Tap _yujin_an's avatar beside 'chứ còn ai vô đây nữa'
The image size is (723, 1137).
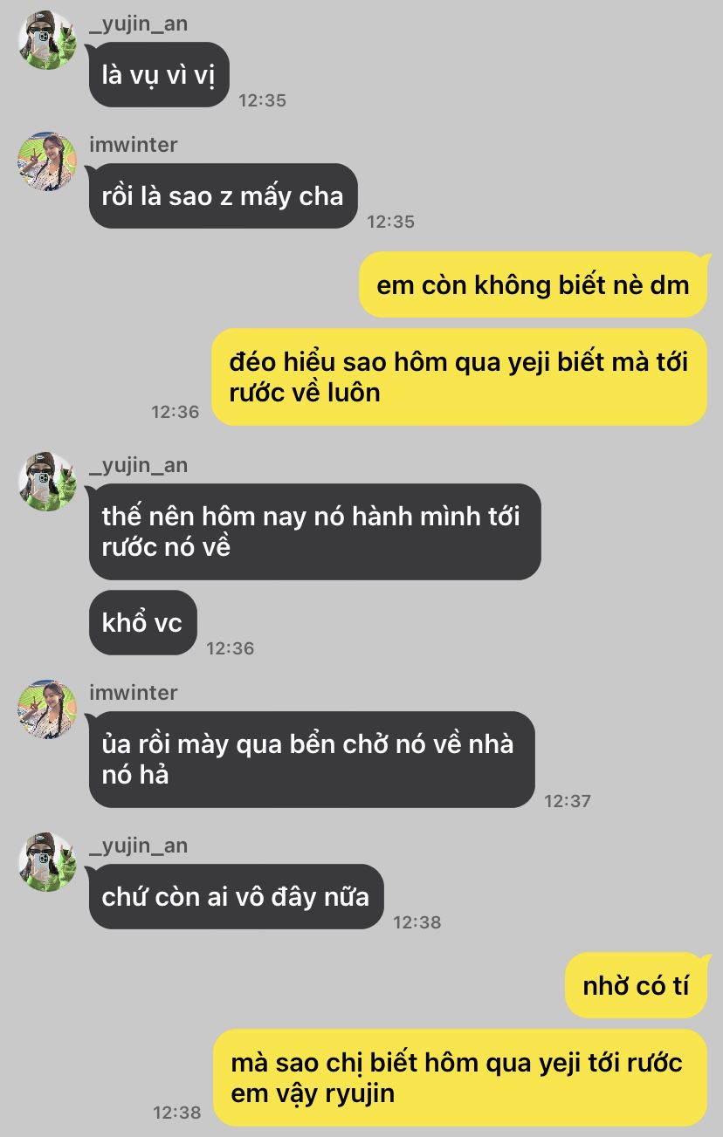pos(47,862)
